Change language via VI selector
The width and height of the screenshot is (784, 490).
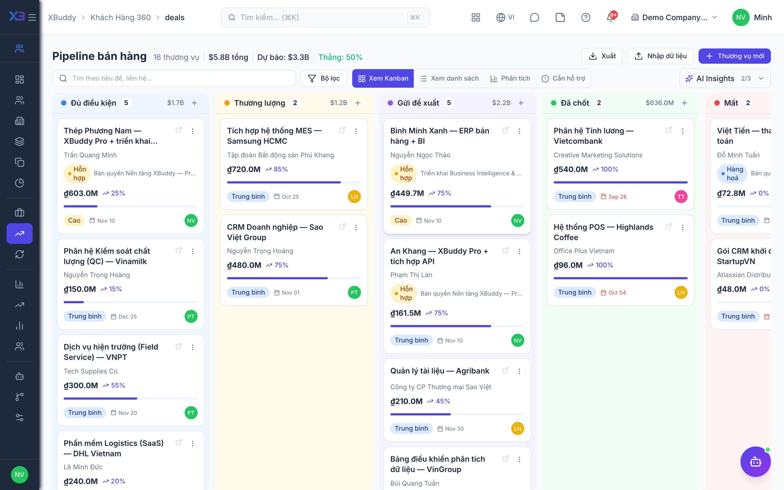[x=505, y=17]
